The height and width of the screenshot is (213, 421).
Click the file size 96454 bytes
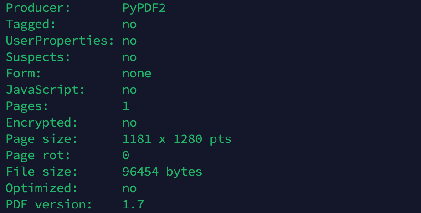click(162, 172)
